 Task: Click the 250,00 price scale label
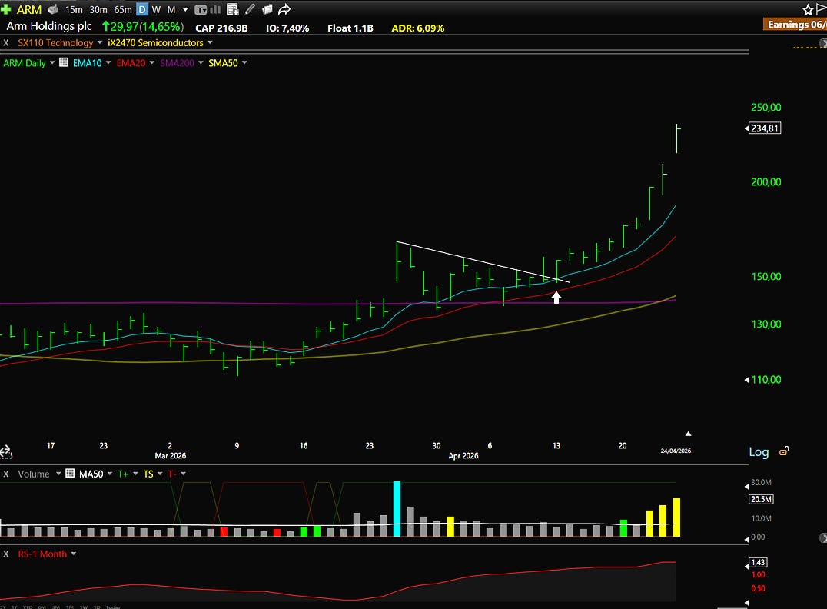tap(766, 107)
